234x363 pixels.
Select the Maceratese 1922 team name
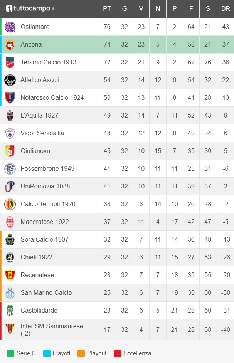tap(45, 222)
